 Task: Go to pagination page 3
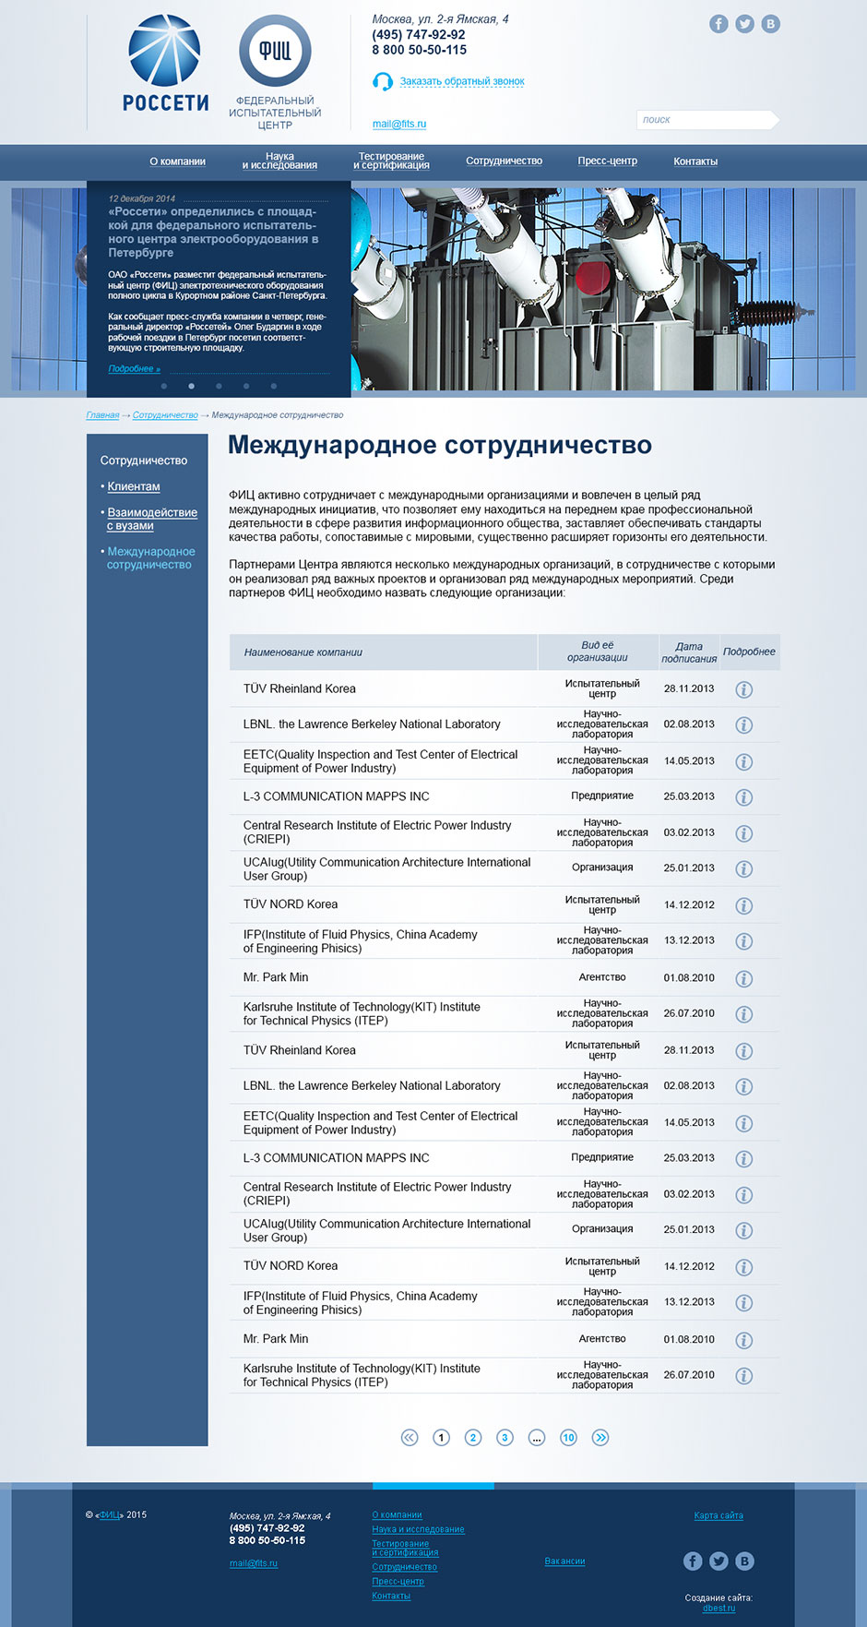point(505,1437)
